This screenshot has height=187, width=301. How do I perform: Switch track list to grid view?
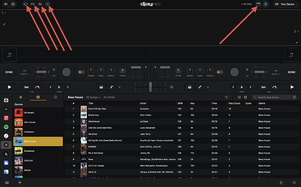246,97
